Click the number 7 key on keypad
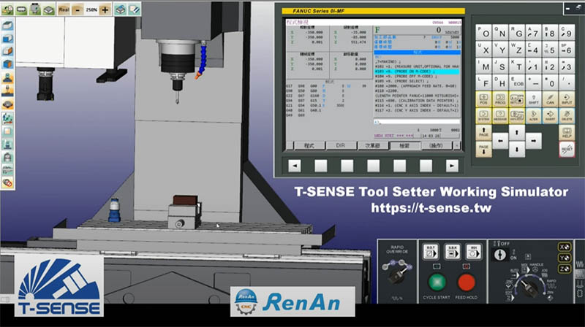Image resolution: width=585 pixels, height=327 pixels. tap(534, 33)
